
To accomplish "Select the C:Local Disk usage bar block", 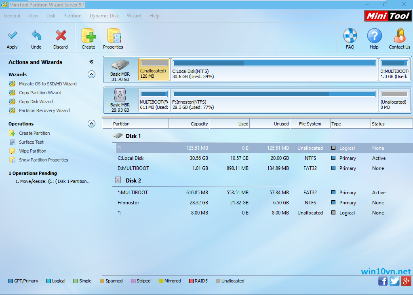I will pyautogui.click(x=274, y=70).
